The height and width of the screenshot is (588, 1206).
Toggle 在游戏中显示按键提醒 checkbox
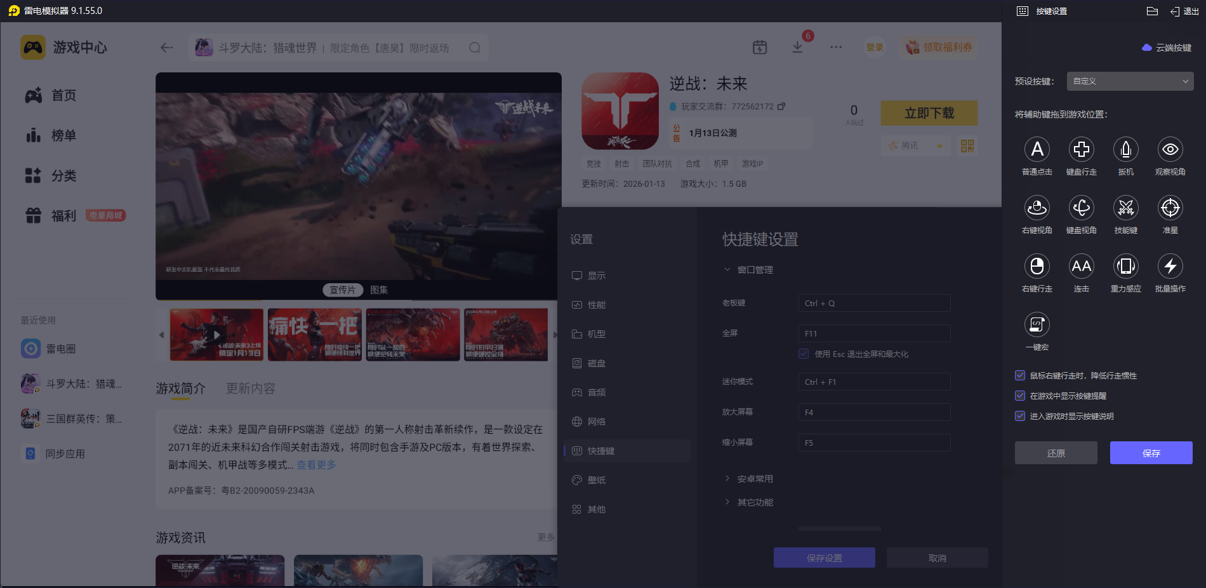coord(1020,396)
